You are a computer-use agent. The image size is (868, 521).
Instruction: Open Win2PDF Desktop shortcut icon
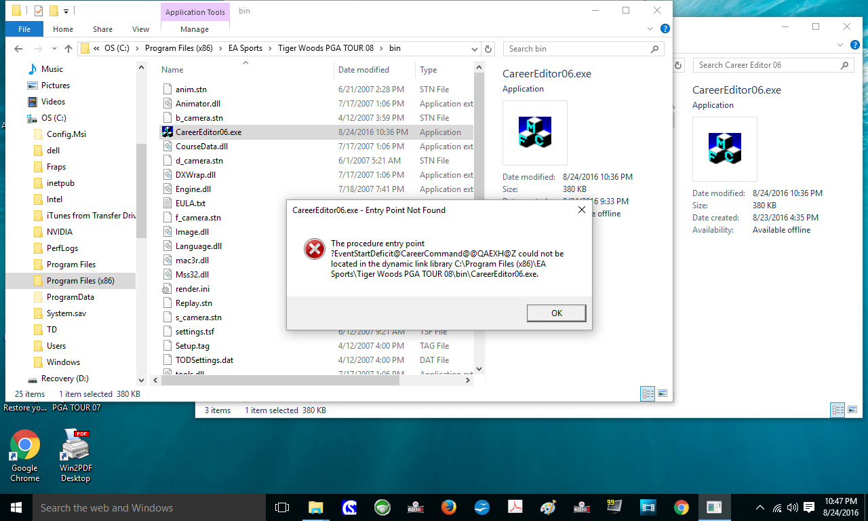coord(75,456)
